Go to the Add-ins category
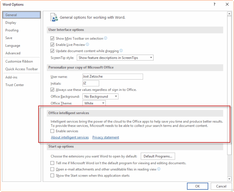 (11, 77)
